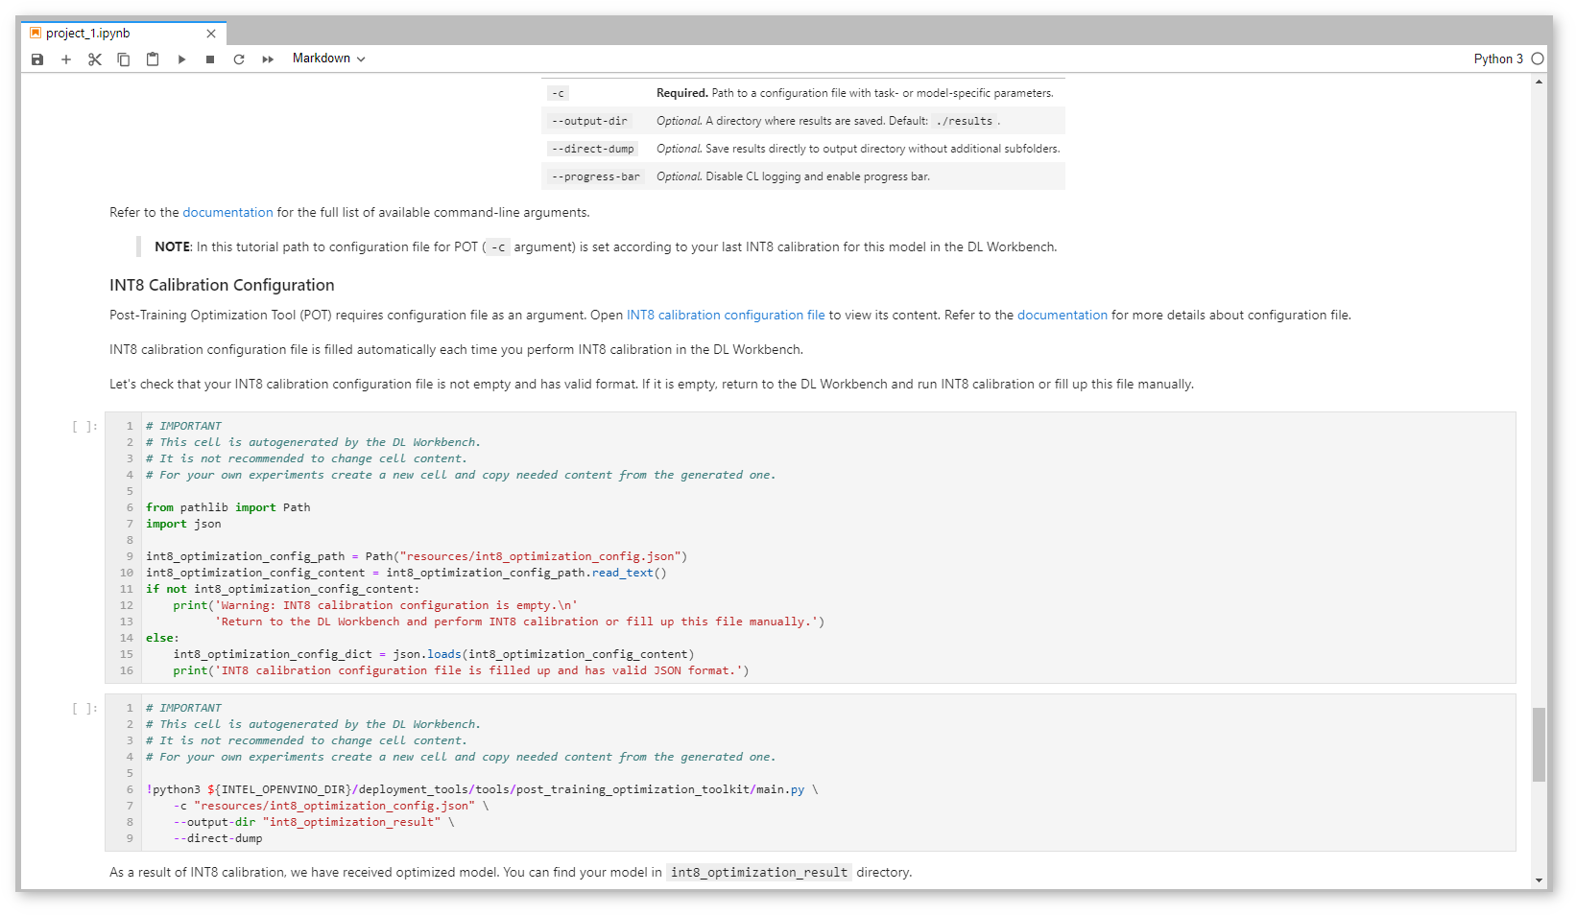Select the first code cell's execution prompt

coord(84,426)
